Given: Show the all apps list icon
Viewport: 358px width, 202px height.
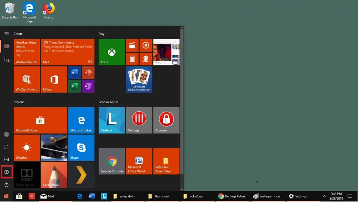Looking at the screenshot, I should click(7, 59).
